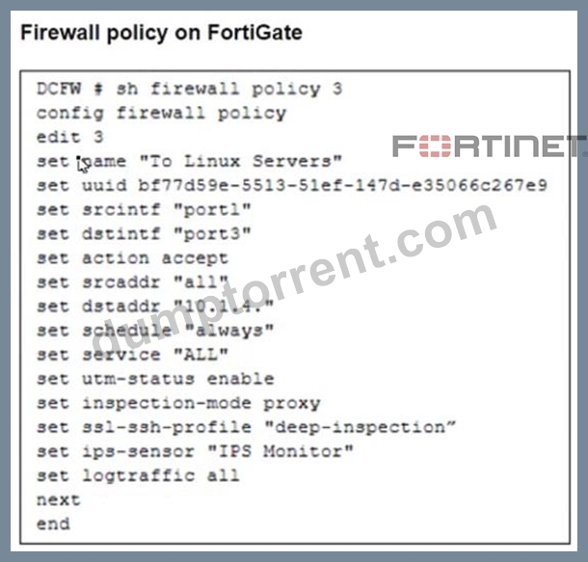Click the srcintf "port1" value

[x=212, y=210]
